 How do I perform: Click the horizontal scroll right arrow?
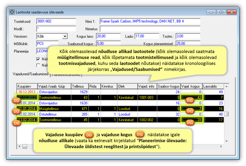pyautogui.click(x=221, y=146)
